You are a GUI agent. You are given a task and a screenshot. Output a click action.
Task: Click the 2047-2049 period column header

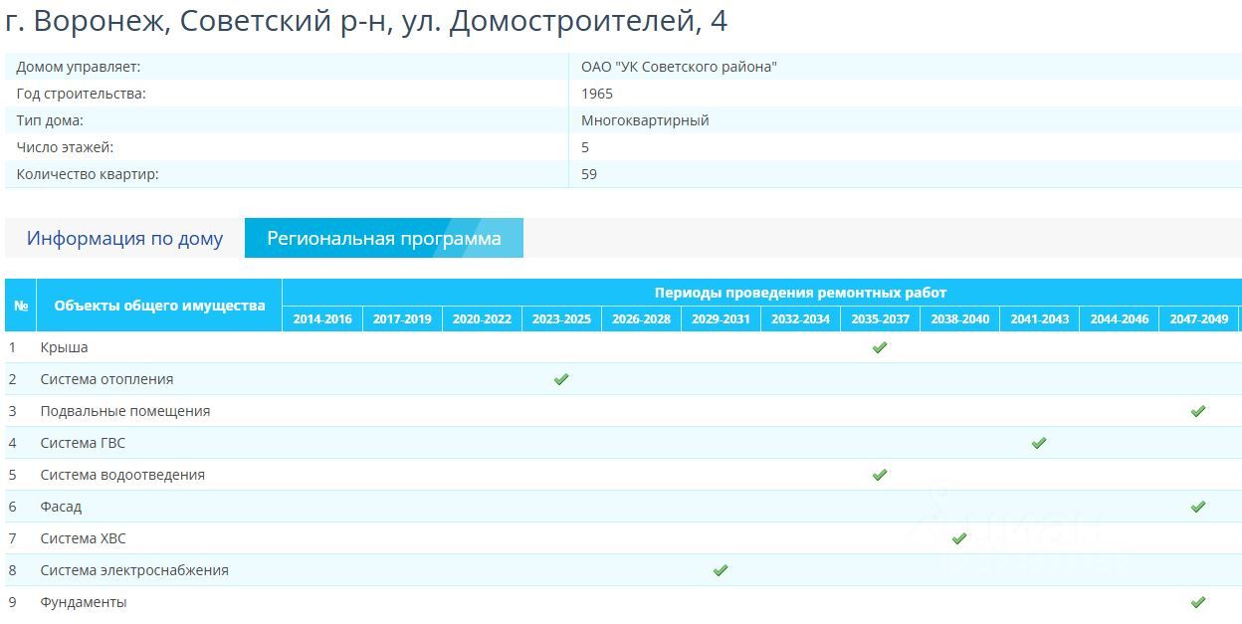click(x=1198, y=319)
